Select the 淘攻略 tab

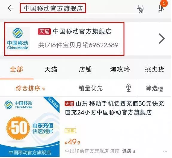pyautogui.click(x=120, y=69)
